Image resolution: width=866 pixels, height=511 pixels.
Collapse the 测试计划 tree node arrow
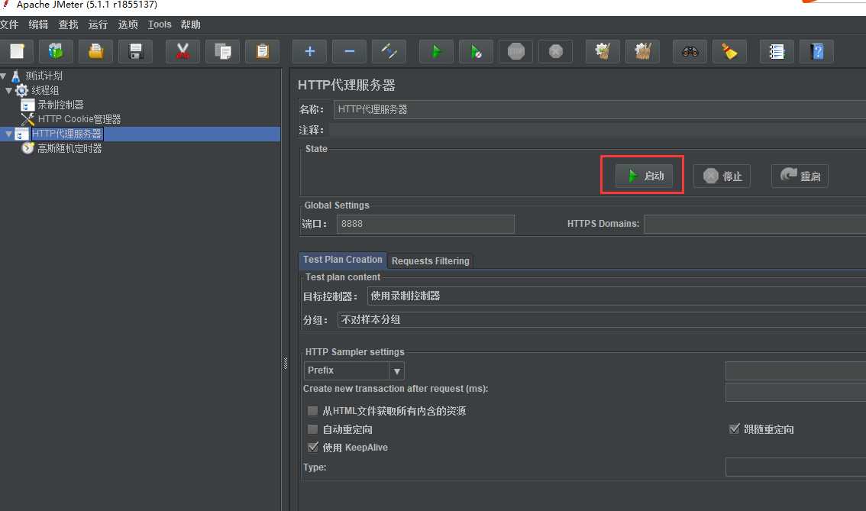point(4,76)
